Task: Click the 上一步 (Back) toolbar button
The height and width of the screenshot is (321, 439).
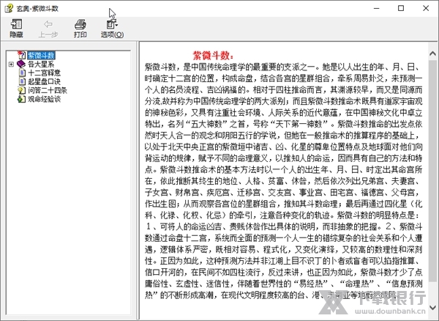Action: tap(48, 29)
